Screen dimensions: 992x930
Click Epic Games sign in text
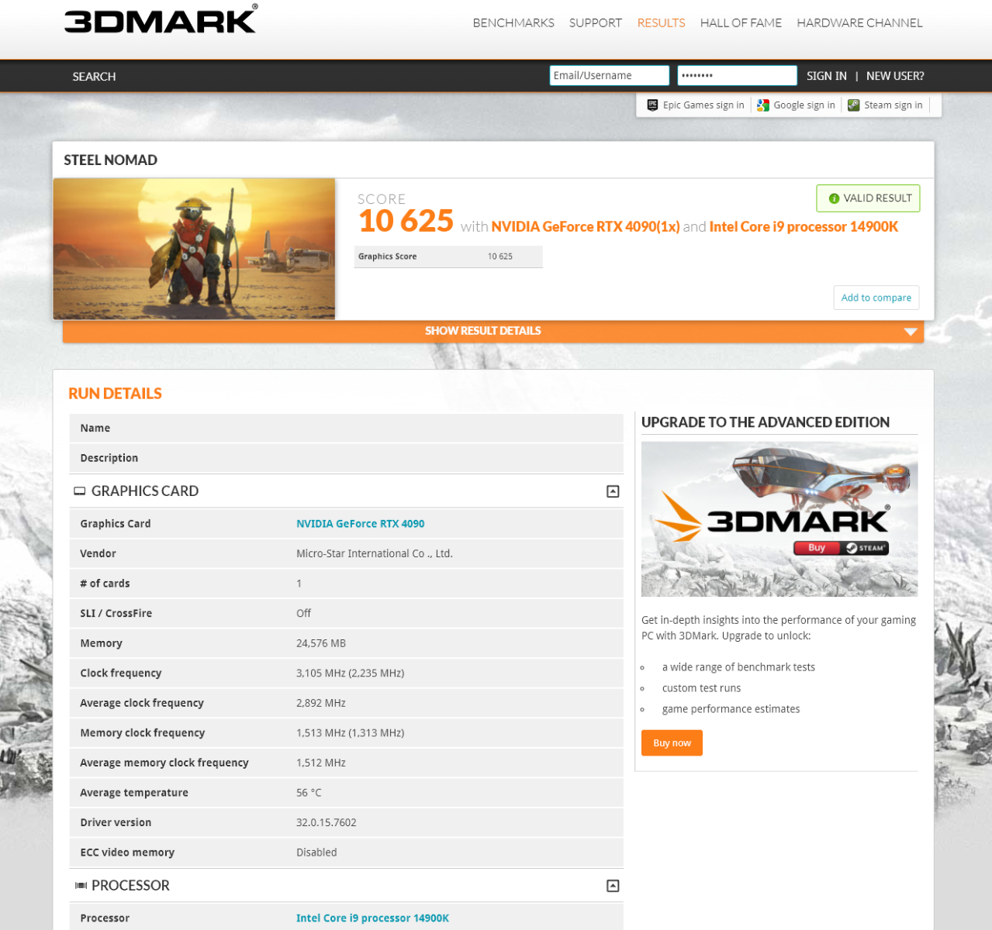tap(703, 105)
